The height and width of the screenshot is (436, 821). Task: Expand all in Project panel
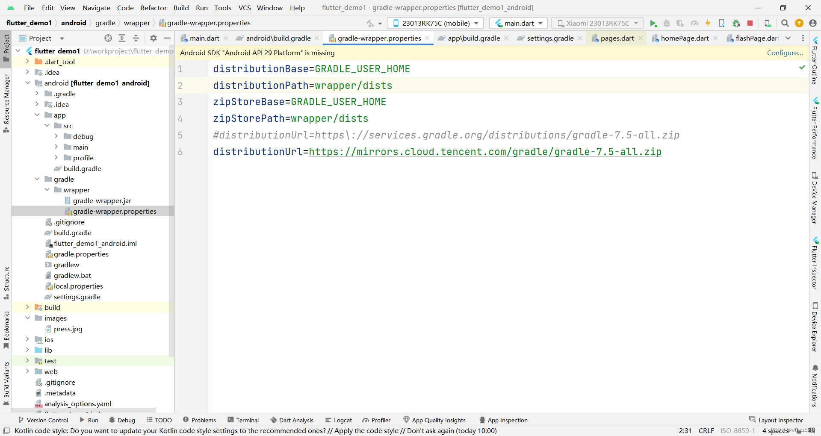[x=122, y=38]
